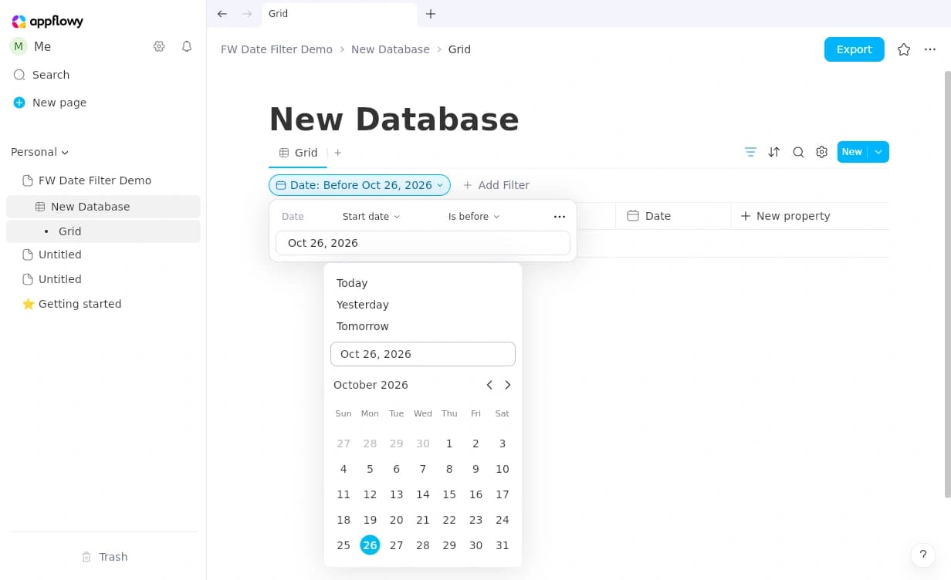Go to previous month in calendar
The width and height of the screenshot is (951, 580).
[489, 385]
